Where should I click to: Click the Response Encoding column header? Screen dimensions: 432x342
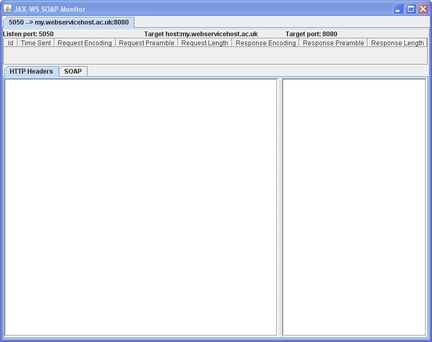[266, 43]
